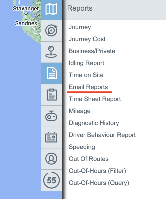The height and width of the screenshot is (199, 166).
Task: Select the game controller style icon
Action: [51, 116]
